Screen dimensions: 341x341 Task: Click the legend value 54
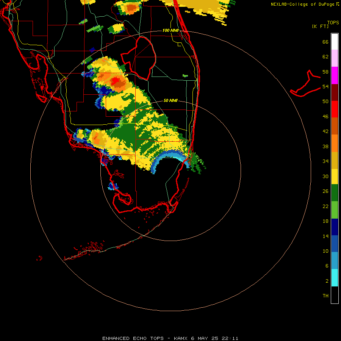325,86
